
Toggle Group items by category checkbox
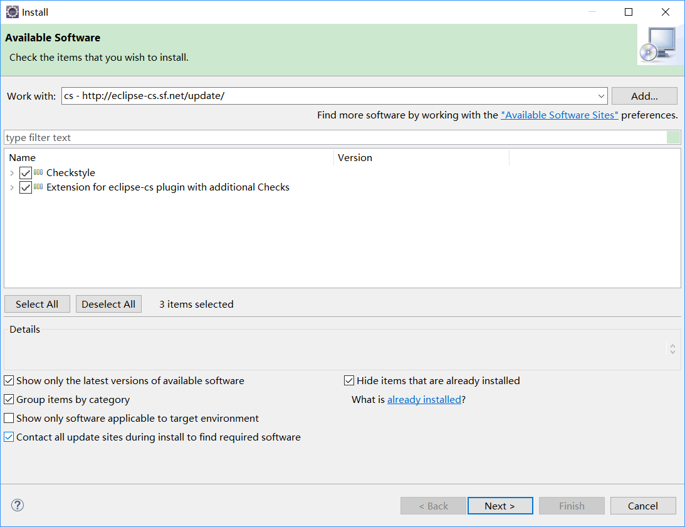[x=9, y=399]
